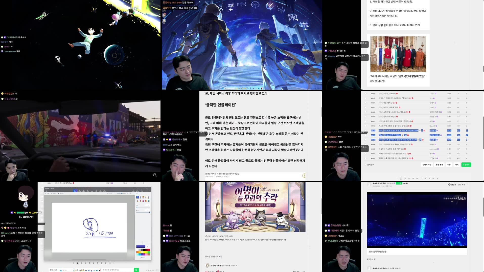Viewport: 484px width, 272px height.
Task: Select the Fill bucket tool in Paint 3D
Action: (149, 201)
